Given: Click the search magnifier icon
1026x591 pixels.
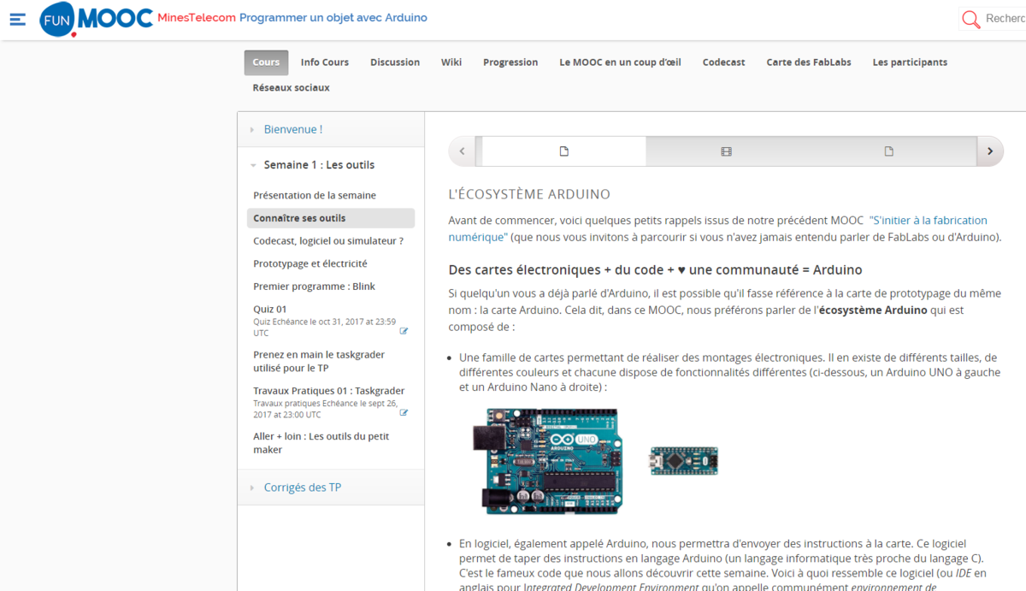Looking at the screenshot, I should pos(971,19).
